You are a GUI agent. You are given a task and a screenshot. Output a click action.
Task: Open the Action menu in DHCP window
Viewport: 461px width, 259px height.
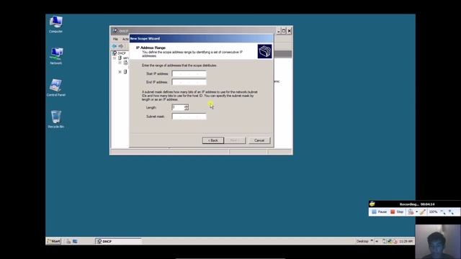pyautogui.click(x=125, y=39)
